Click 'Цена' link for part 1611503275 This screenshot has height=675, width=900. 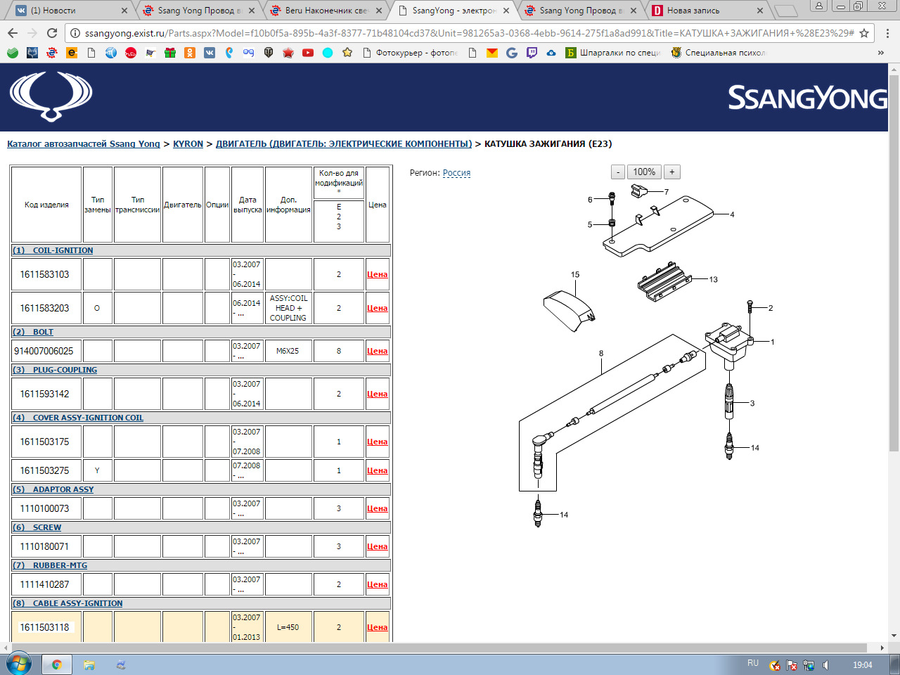pos(378,470)
